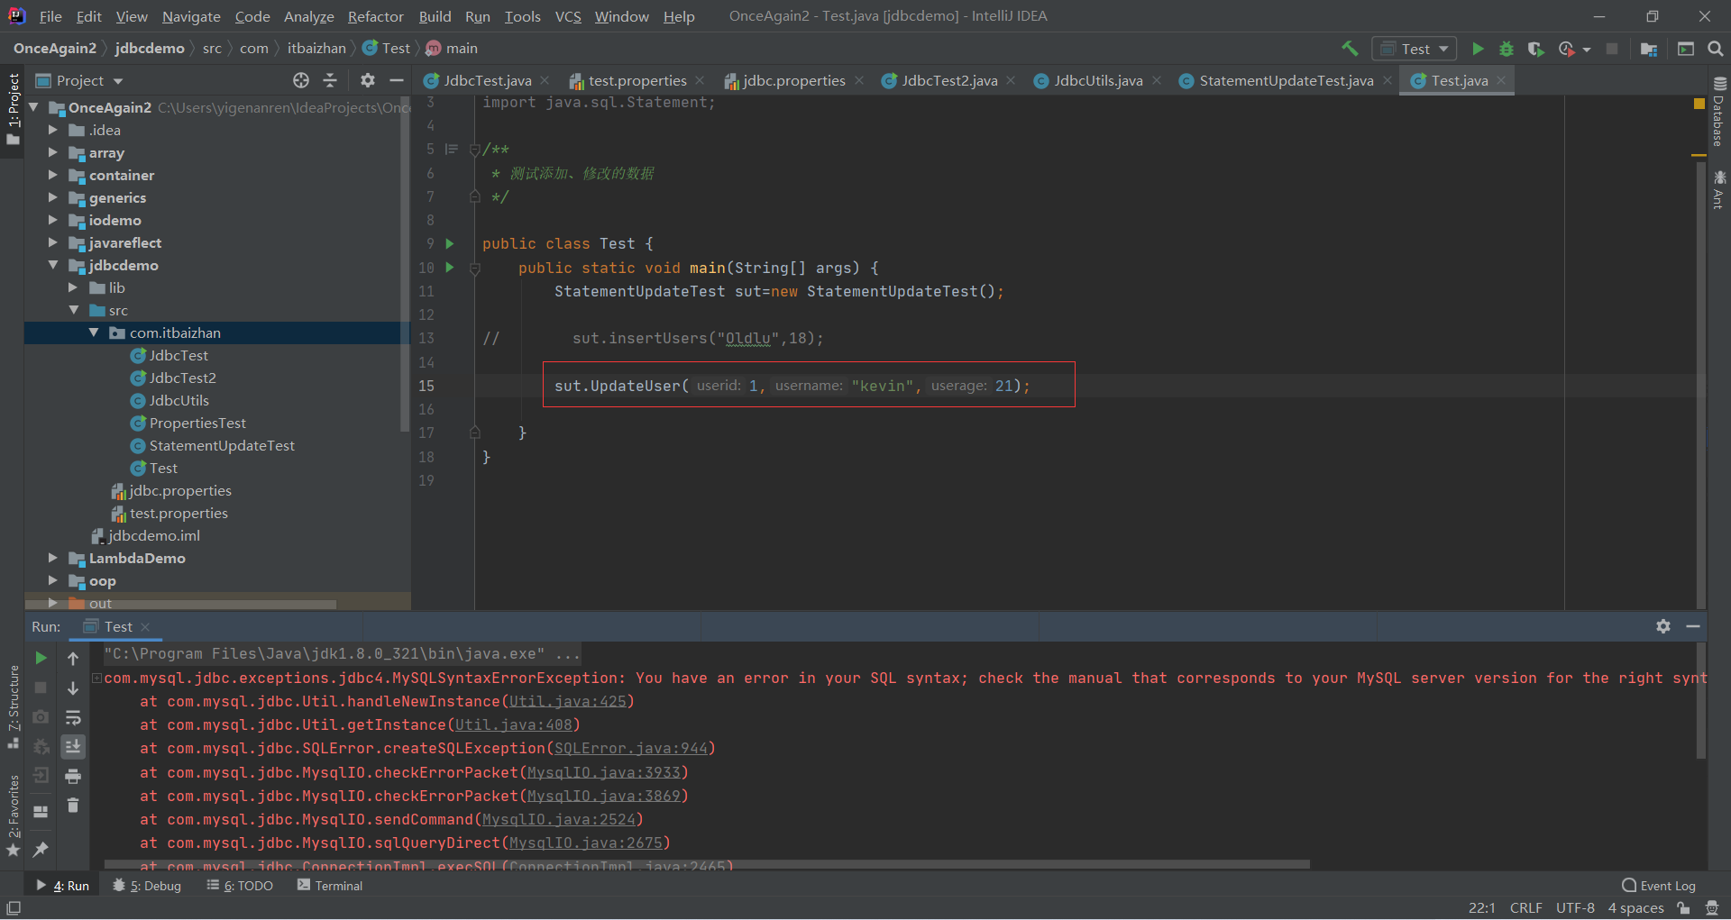This screenshot has height=920, width=1731.
Task: Expand the .idea folder
Action: (52, 130)
